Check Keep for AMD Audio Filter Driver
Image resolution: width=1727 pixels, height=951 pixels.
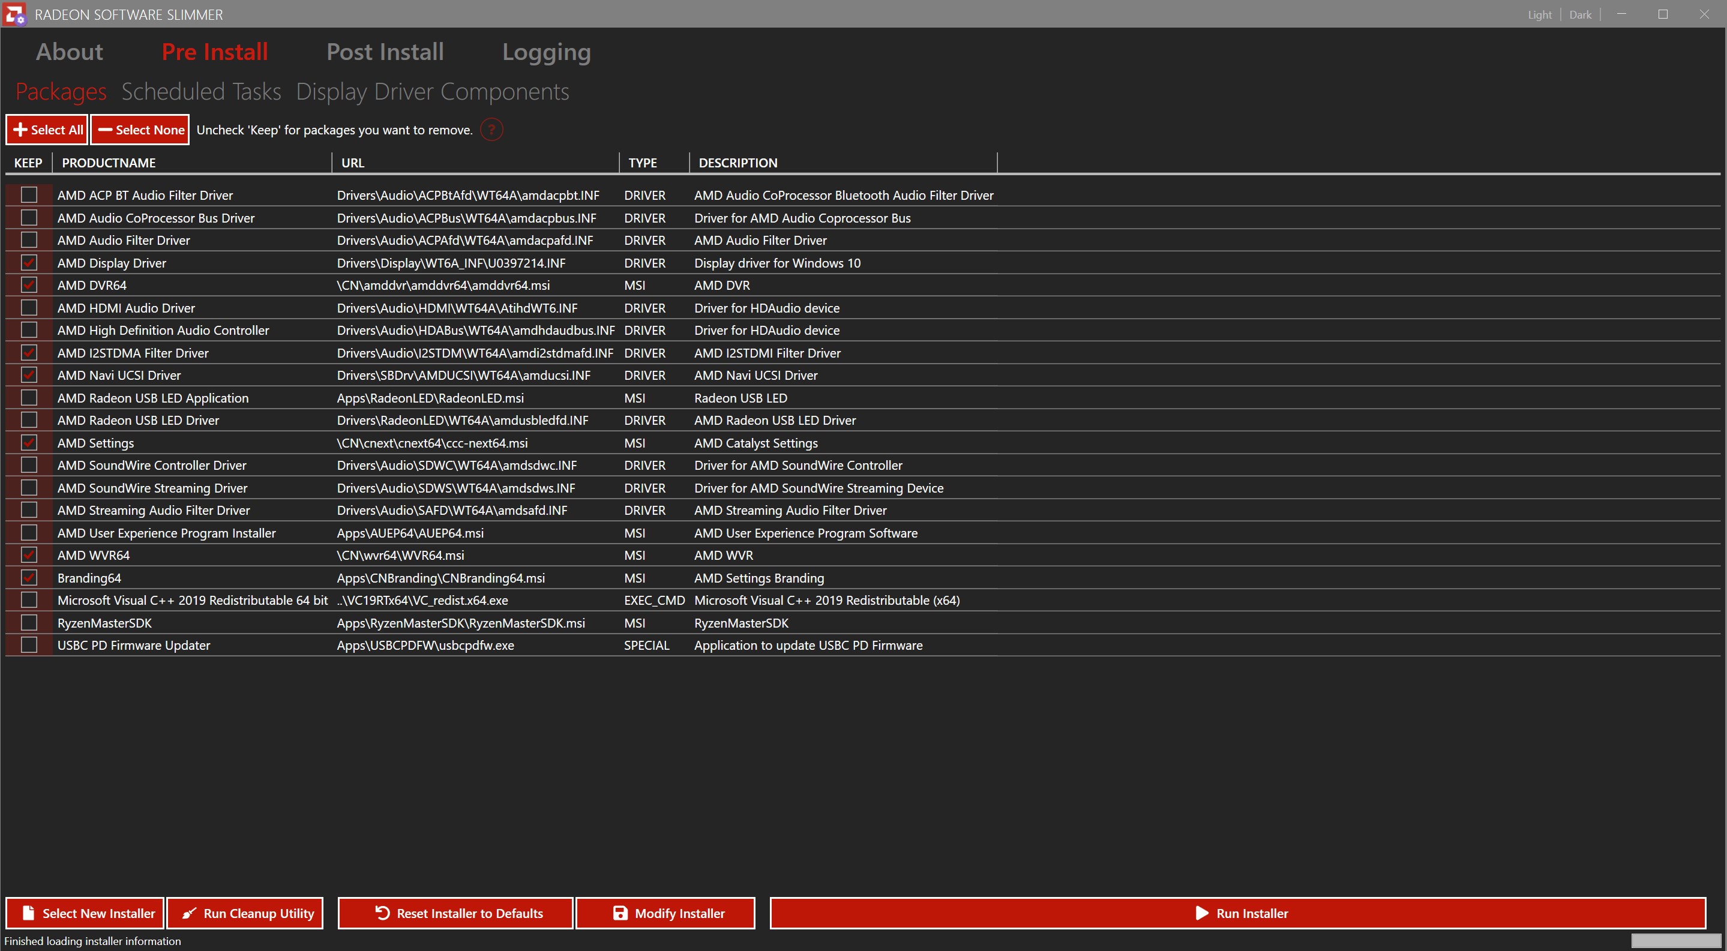pos(29,240)
